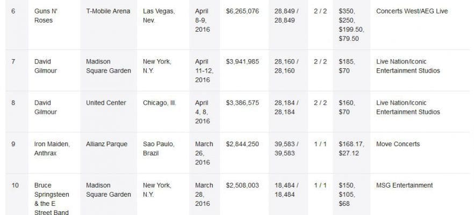474x215 pixels.
Task: Click T-Mobile Arena venue text
Action: (x=108, y=11)
